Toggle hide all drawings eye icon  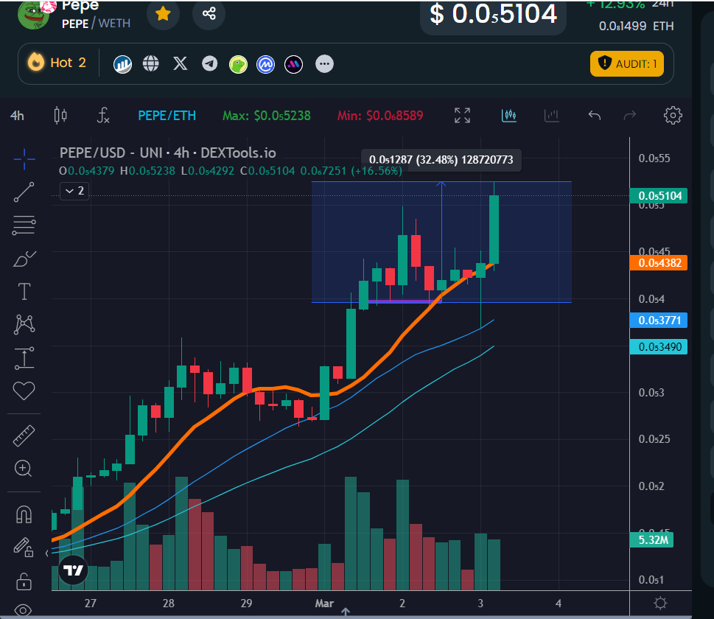pyautogui.click(x=23, y=610)
